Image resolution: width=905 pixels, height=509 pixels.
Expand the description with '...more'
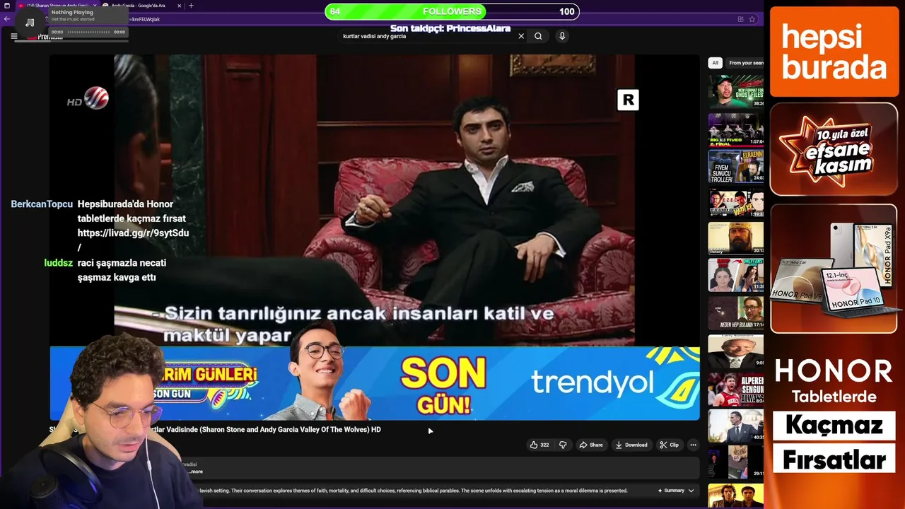coord(195,472)
